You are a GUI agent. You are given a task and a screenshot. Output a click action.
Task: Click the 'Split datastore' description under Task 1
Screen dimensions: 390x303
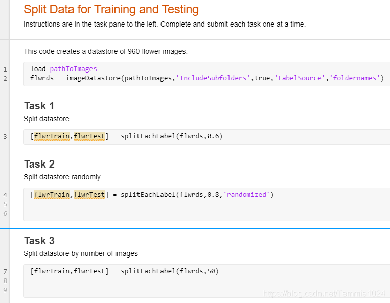[x=47, y=119]
